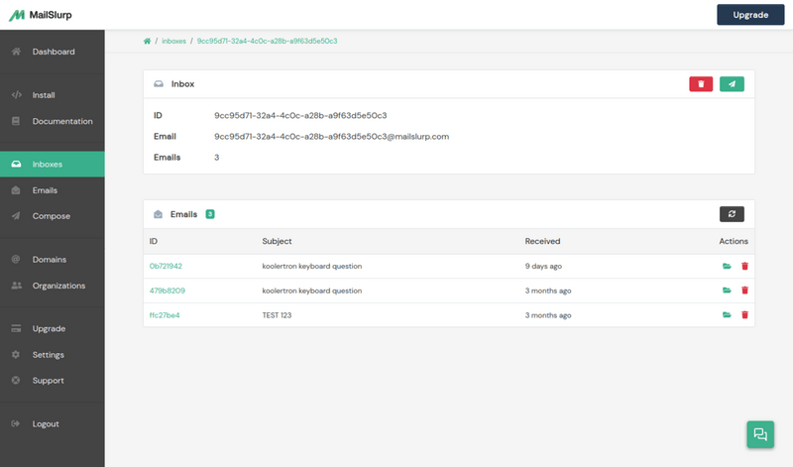Click the Inbox panel tray icon
The height and width of the screenshot is (467, 793).
(159, 84)
